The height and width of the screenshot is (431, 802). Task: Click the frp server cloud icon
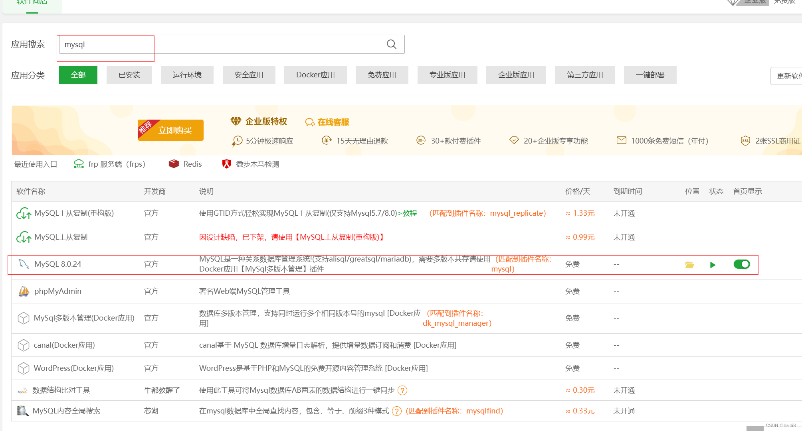(79, 164)
